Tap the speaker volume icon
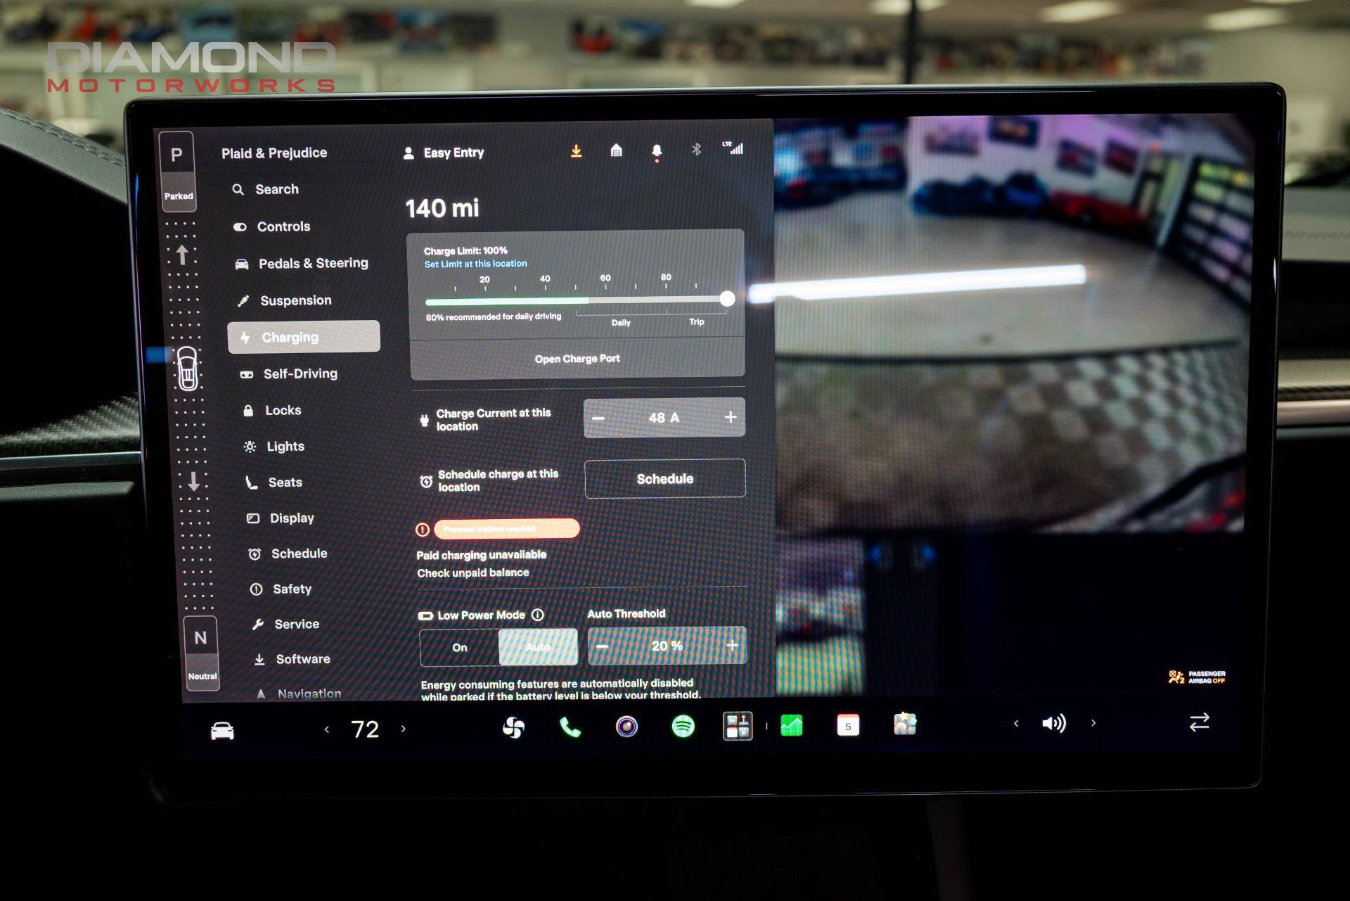The image size is (1350, 901). pos(1053,724)
